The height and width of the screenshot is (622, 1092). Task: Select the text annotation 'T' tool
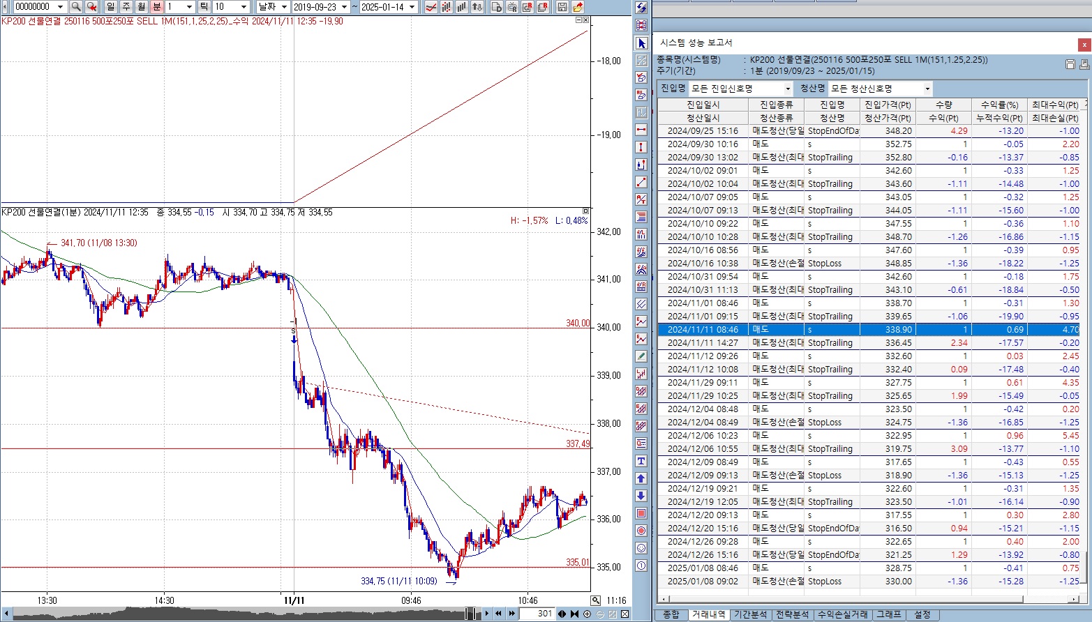coord(641,461)
